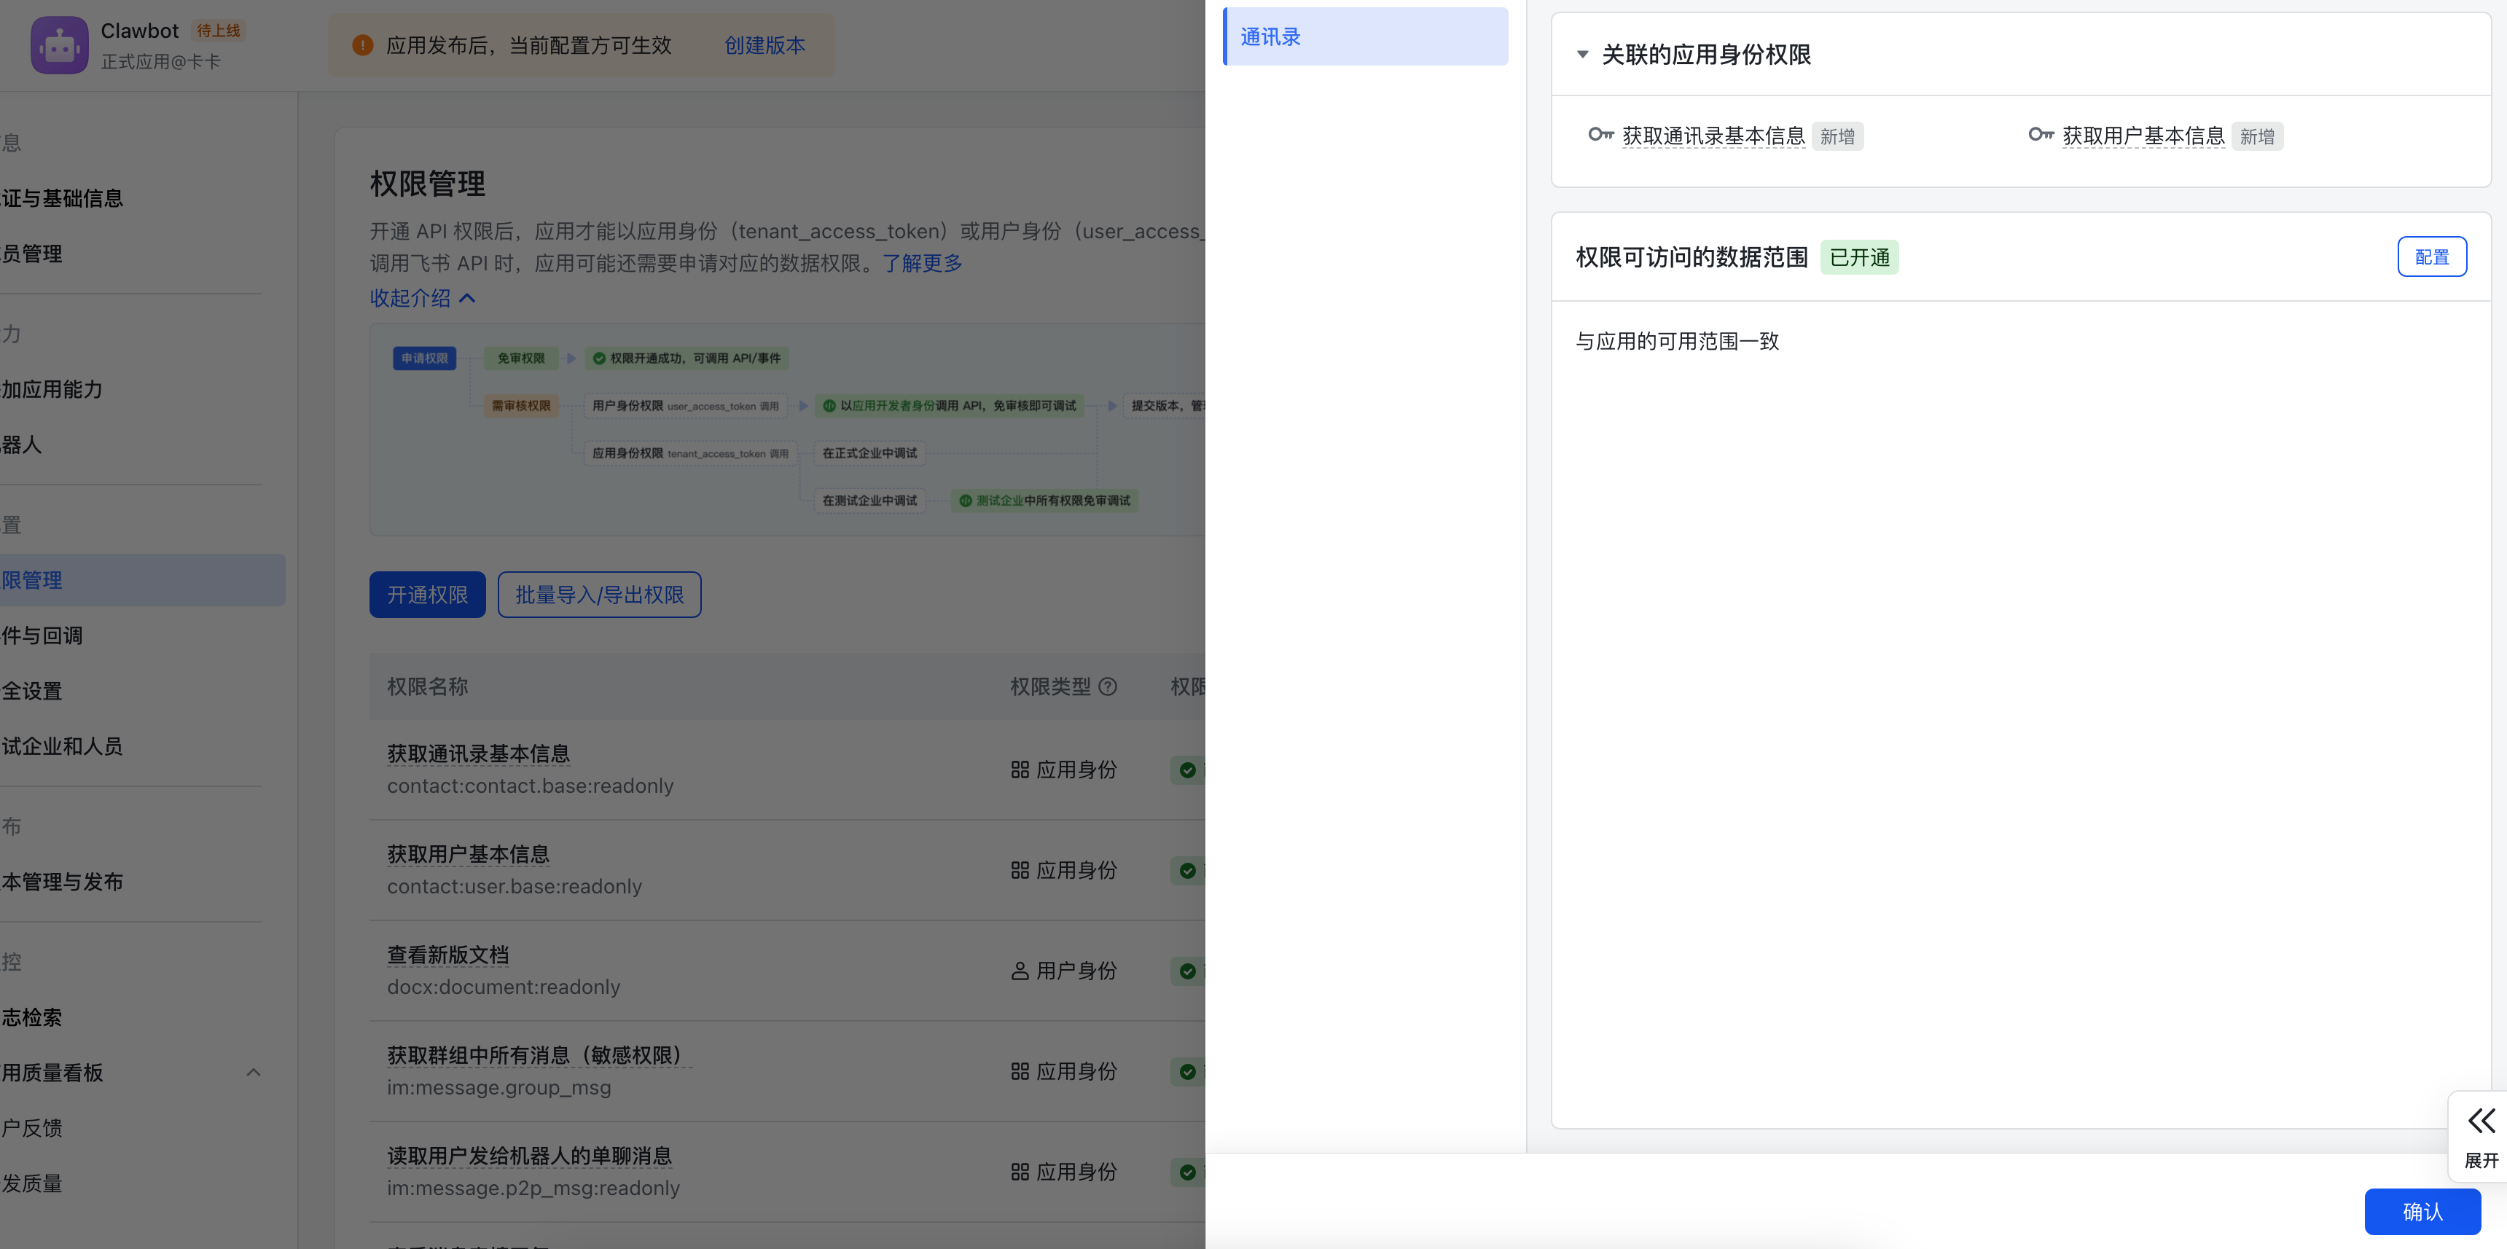Collapse the 用质量看板 sidebar group chevron
This screenshot has width=2507, height=1249.
coord(253,1072)
